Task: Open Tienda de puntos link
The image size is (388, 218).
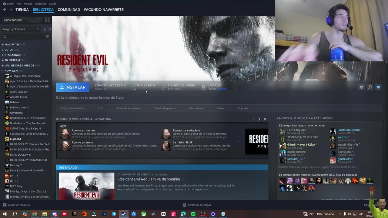Action: 165,108
